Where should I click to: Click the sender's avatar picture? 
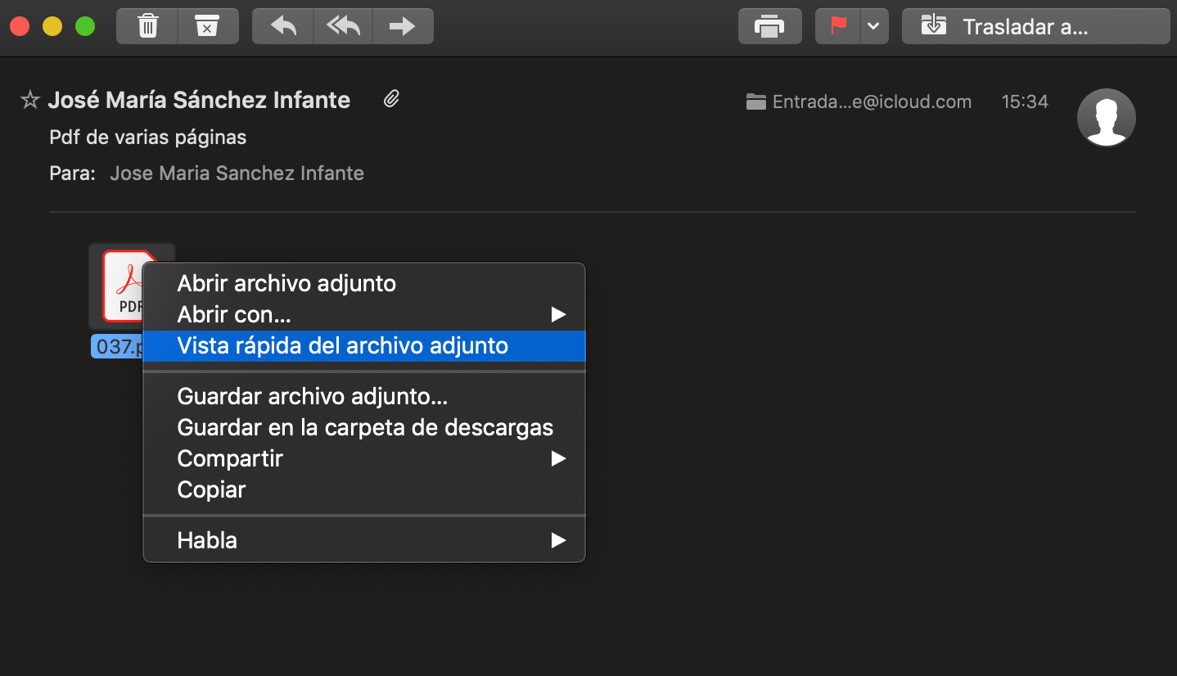[1106, 118]
